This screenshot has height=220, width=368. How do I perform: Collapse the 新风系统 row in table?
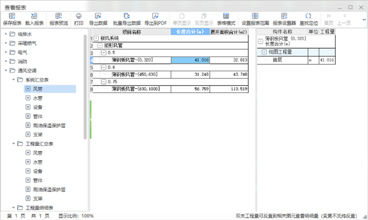point(97,39)
